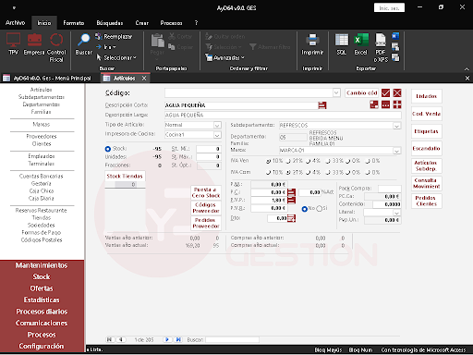Viewport: 473px width, 355px height.
Task: Export using the SQL table icon
Action: (342, 44)
